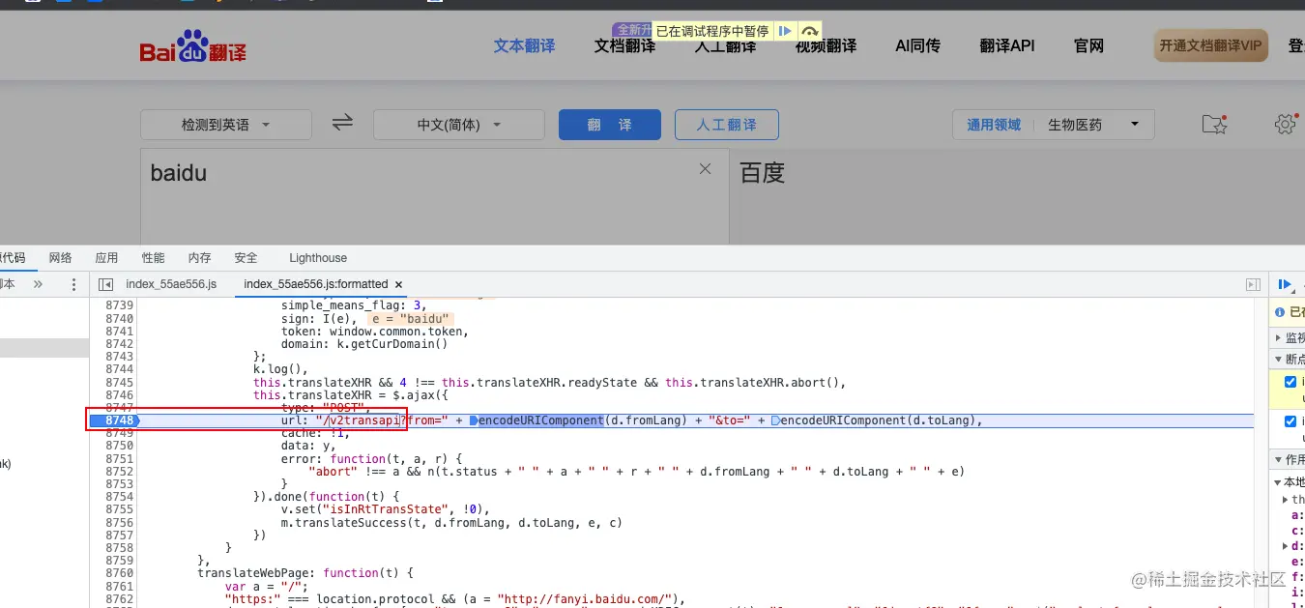The image size is (1305, 608).
Task: Open the 网络 DevTools panel
Action: 60,258
